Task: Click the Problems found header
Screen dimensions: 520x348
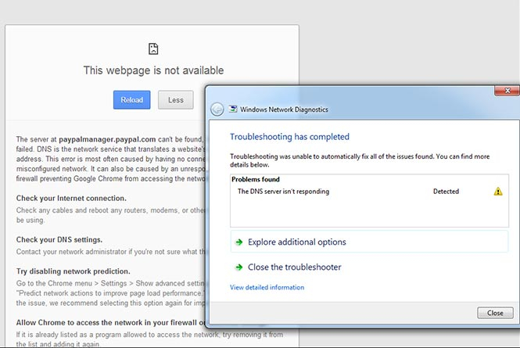Action: (x=256, y=179)
